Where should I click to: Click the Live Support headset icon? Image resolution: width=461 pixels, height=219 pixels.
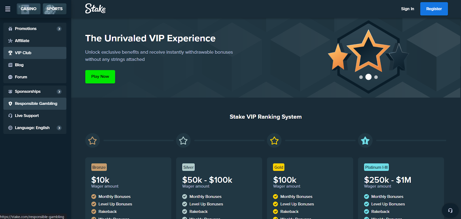(x=10, y=116)
